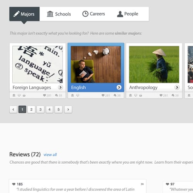Open the English major thumbnail image

point(96,64)
